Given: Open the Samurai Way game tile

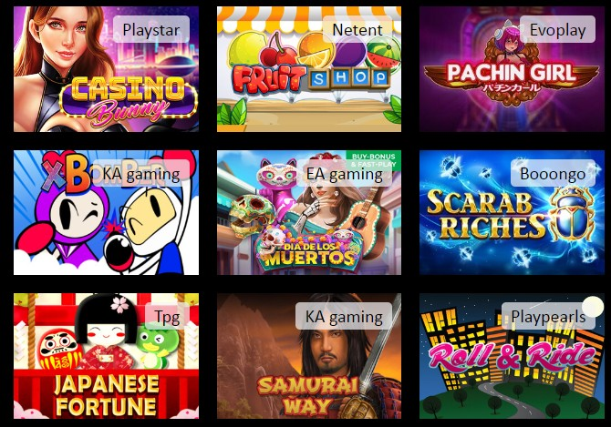Looking at the screenshot, I should point(309,356).
